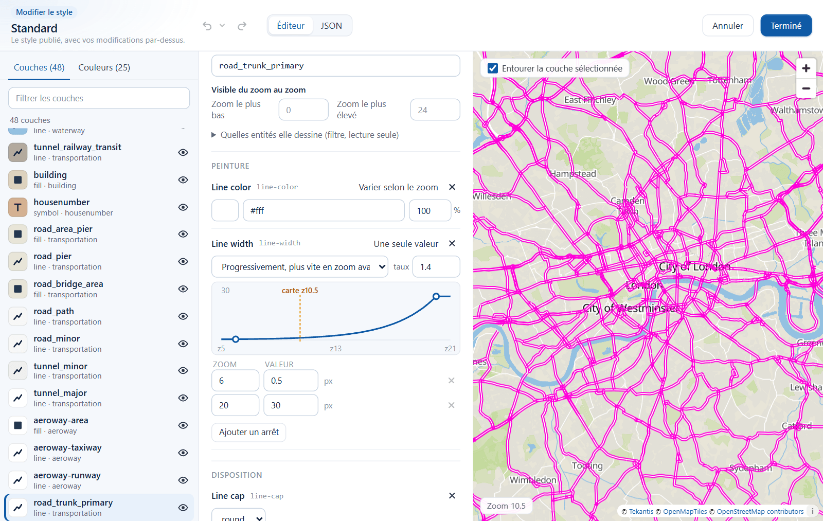This screenshot has height=521, width=823.
Task: Click the Terminé button
Action: coord(786,26)
